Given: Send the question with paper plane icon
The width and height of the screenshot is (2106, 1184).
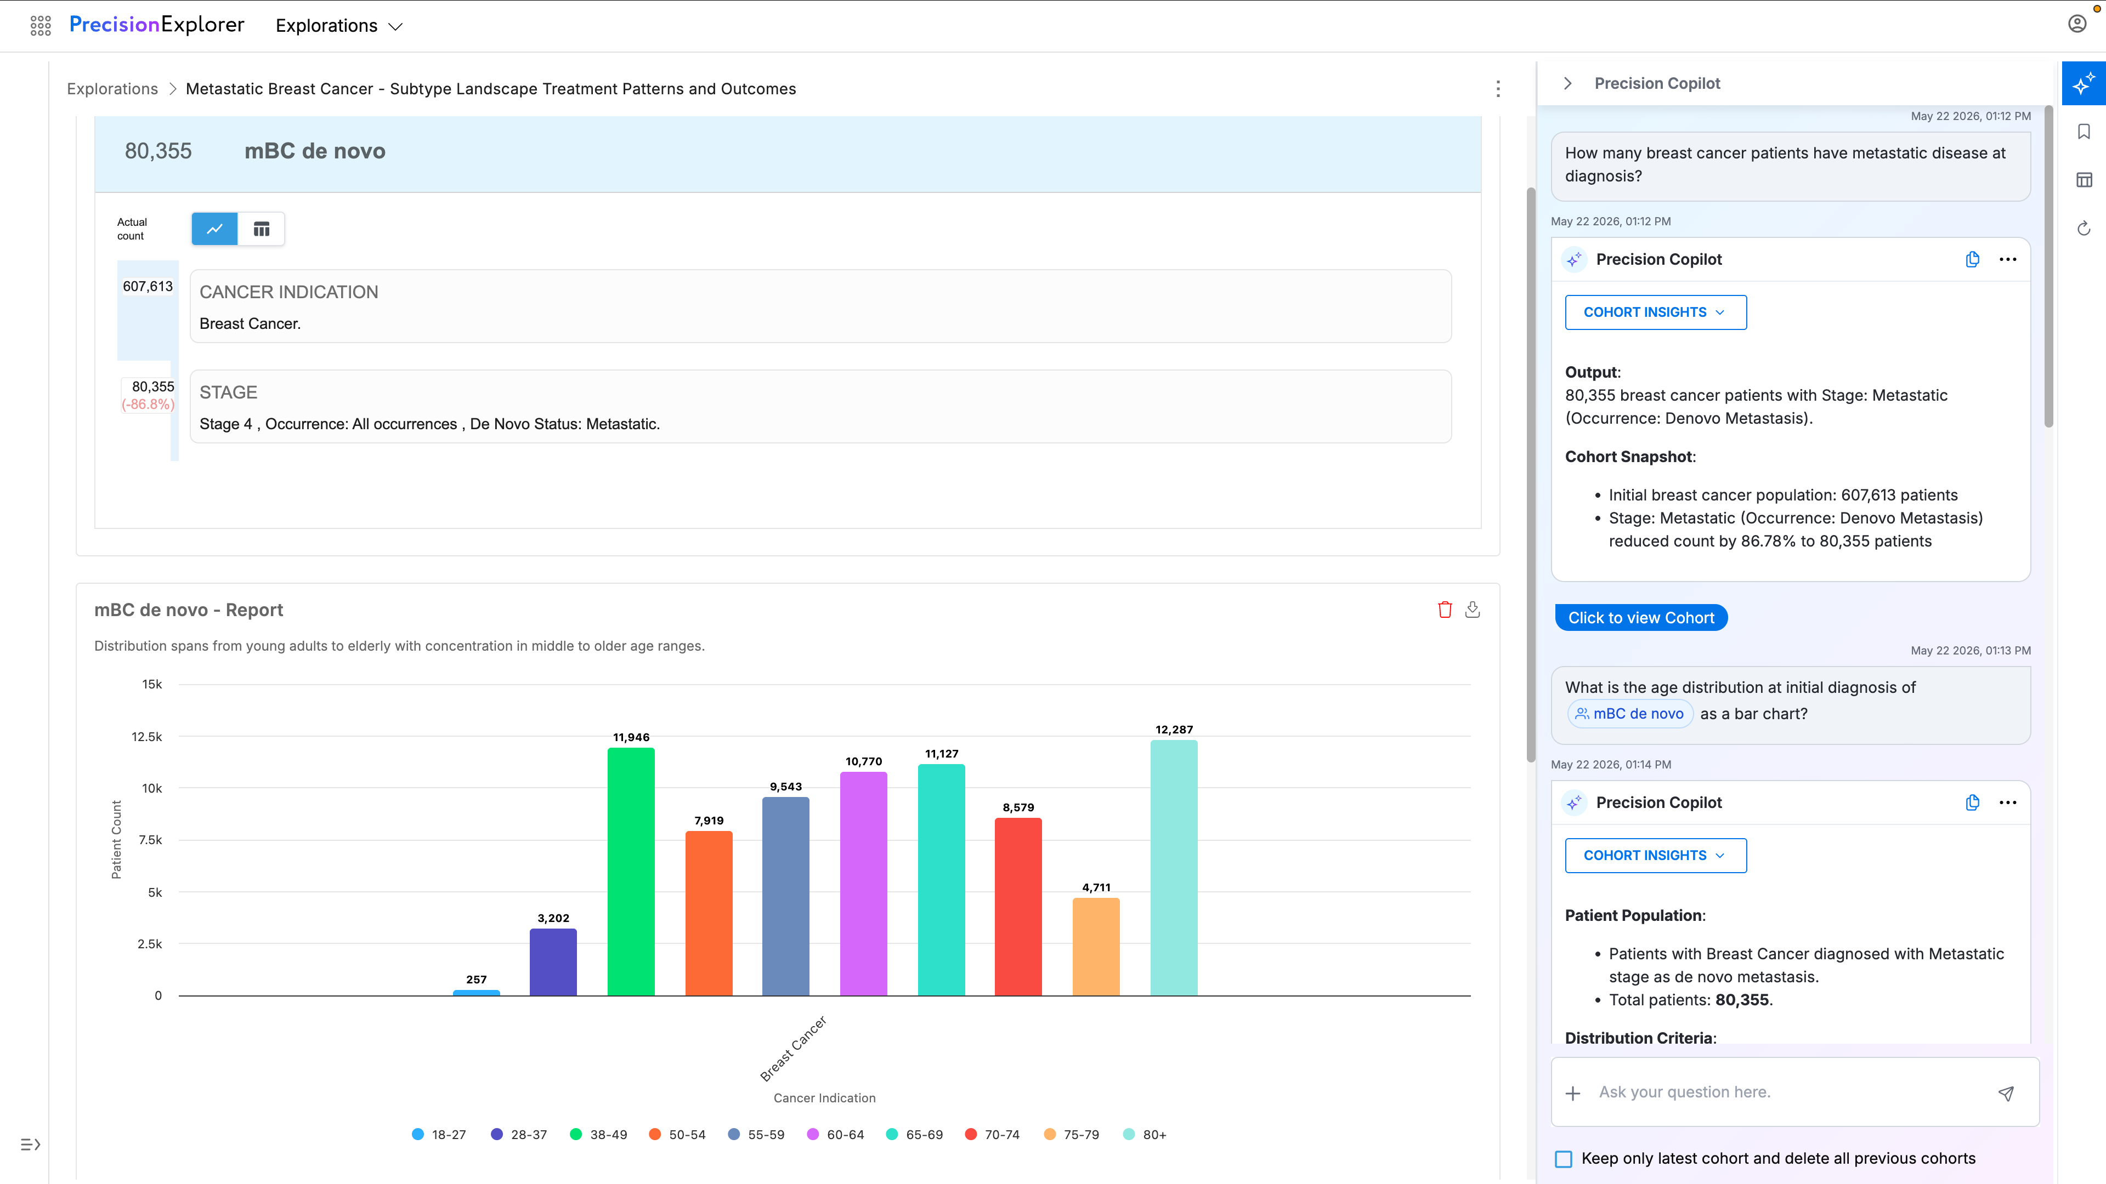Looking at the screenshot, I should click(2006, 1094).
